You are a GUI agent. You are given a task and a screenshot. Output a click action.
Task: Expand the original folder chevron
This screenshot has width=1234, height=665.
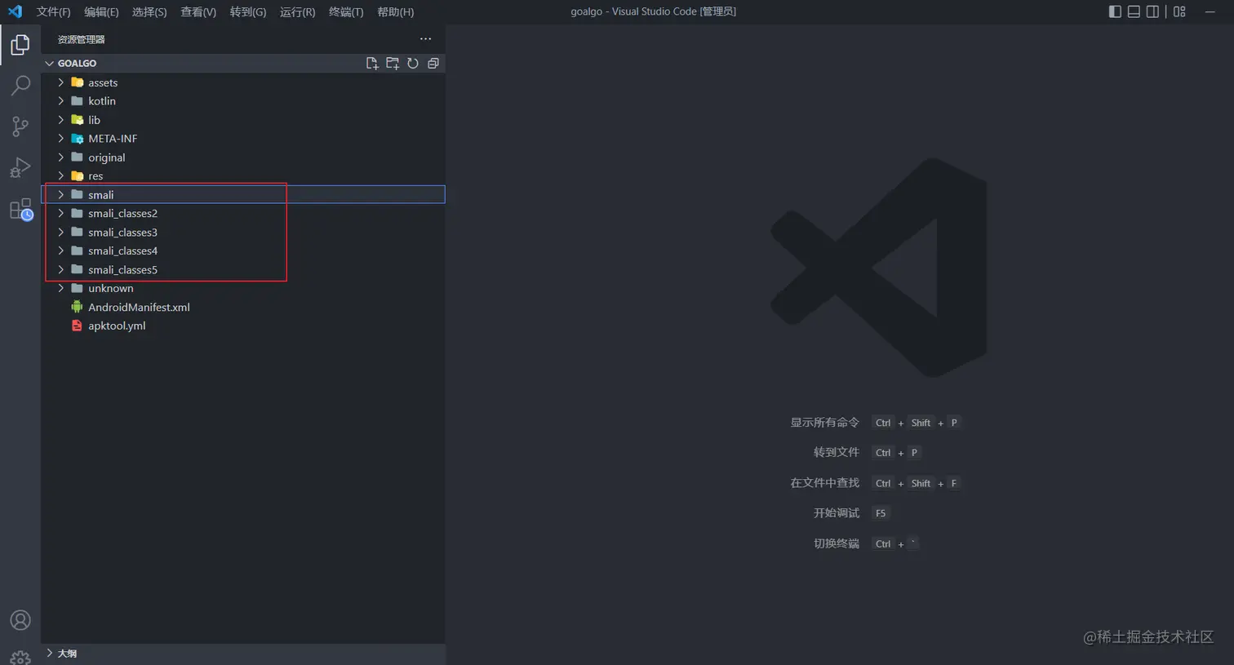click(x=60, y=157)
